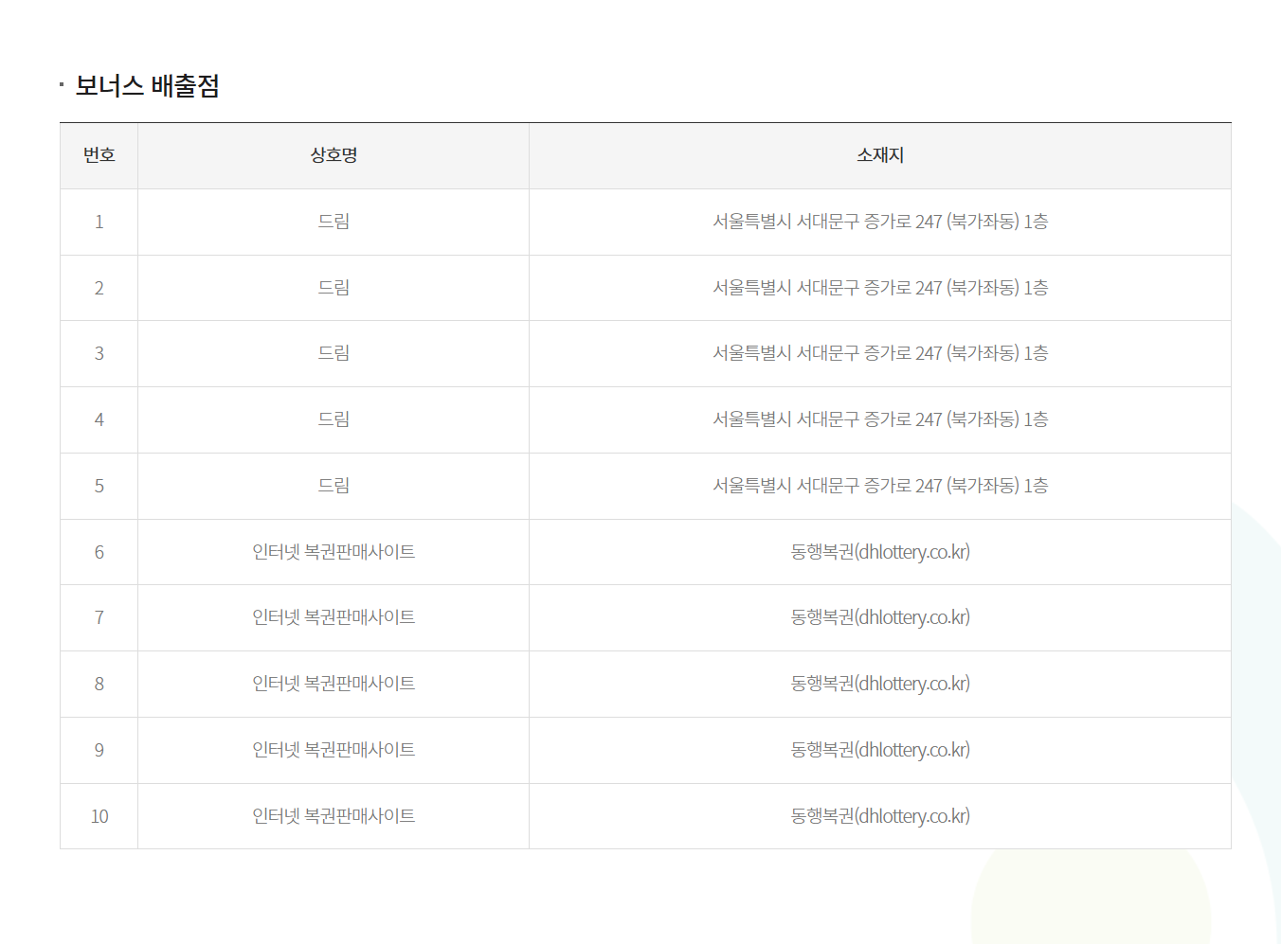Click store name 드림 in row 4
The image size is (1281, 944).
334,419
